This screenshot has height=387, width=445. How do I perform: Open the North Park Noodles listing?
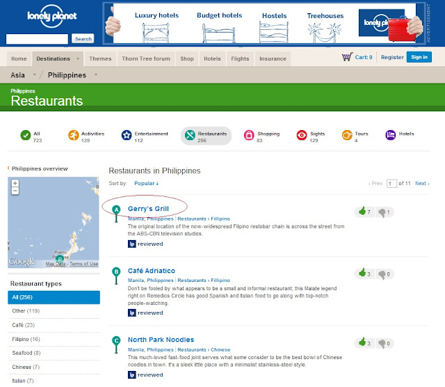click(161, 340)
